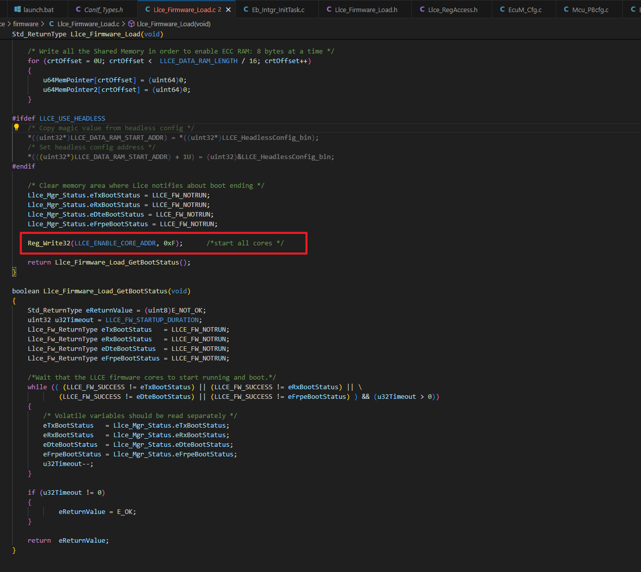
Task: Click the "Volatile variables should be read separately" comment
Action: coord(140,416)
